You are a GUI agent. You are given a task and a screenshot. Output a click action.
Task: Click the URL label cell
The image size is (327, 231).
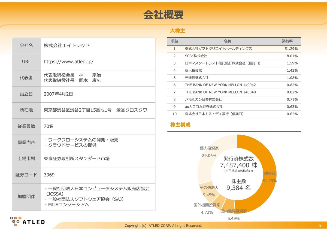click(26, 62)
